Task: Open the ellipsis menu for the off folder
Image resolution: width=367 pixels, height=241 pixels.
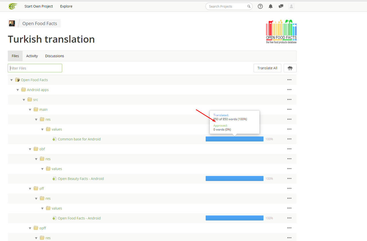Action: (289, 188)
